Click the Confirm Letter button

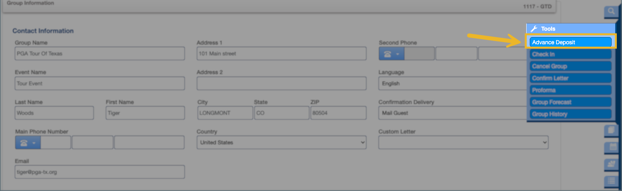[x=571, y=78]
